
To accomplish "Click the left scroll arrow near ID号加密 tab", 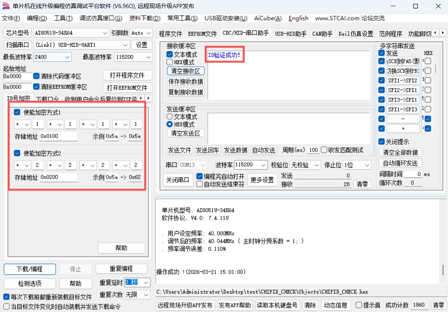I will tap(141, 98).
